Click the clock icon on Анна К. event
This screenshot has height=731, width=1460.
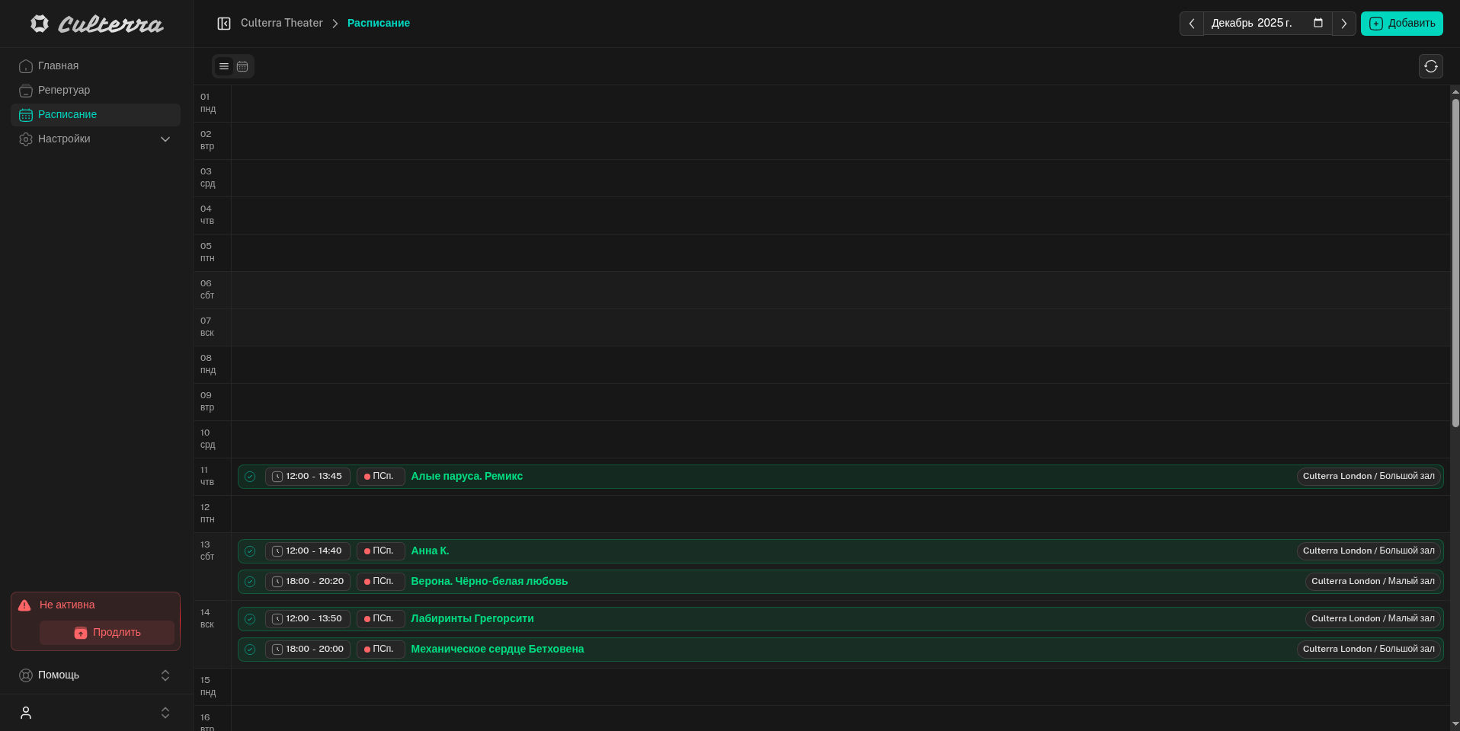pos(277,551)
